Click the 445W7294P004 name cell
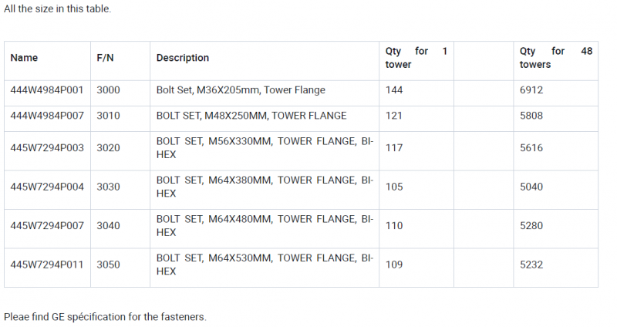Image resolution: width=617 pixels, height=327 pixels. click(x=46, y=187)
